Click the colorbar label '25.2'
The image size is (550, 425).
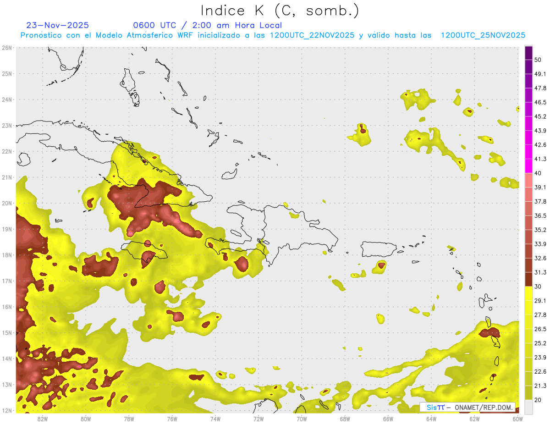540,343
